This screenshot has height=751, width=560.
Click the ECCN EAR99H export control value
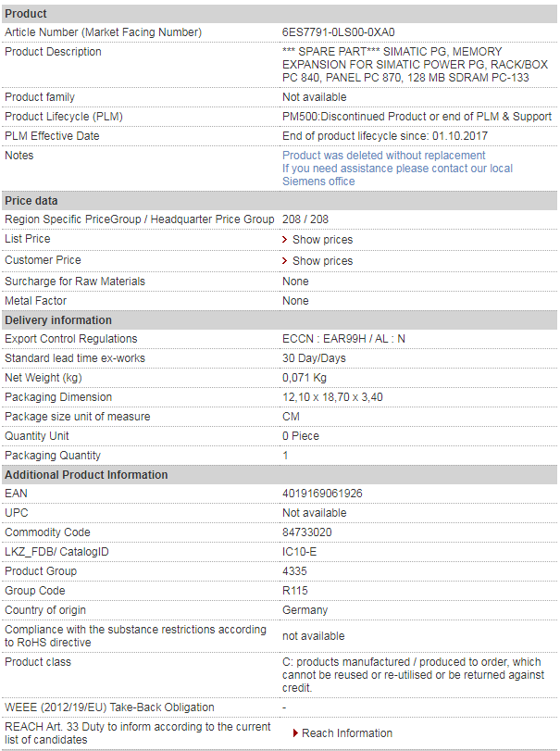[343, 339]
